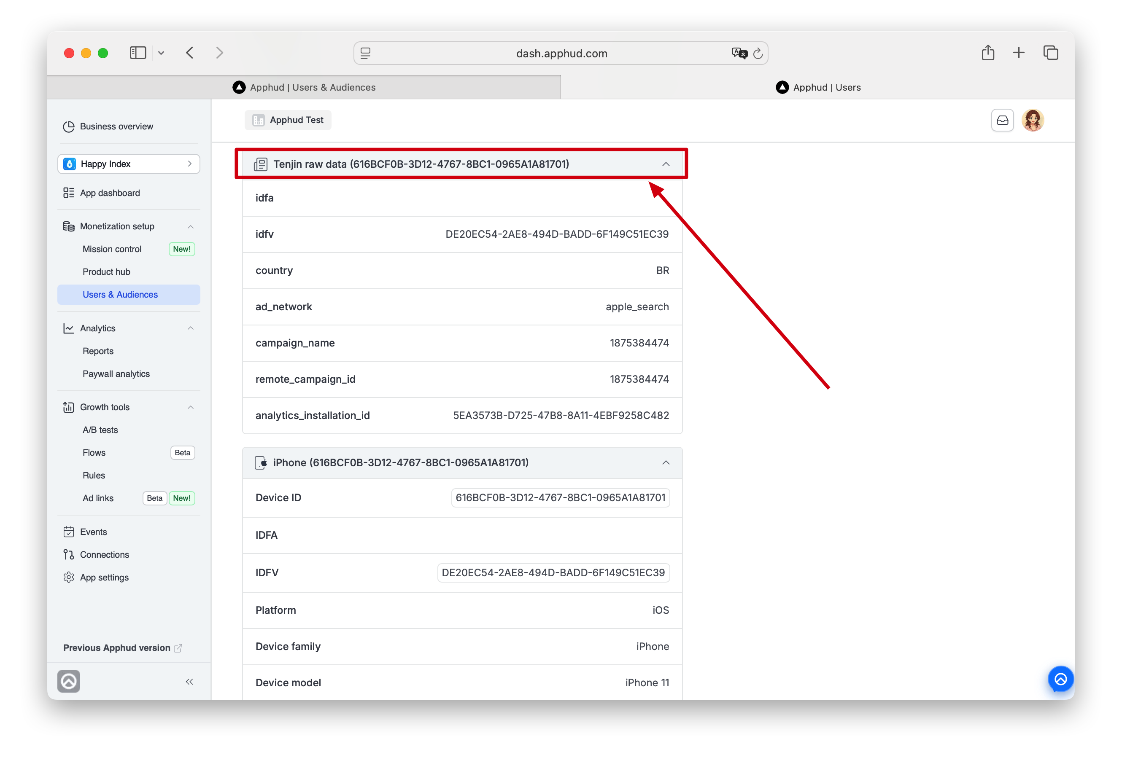Select Users & Audiences in sidebar
Viewport: 1122px width, 763px height.
tap(128, 294)
